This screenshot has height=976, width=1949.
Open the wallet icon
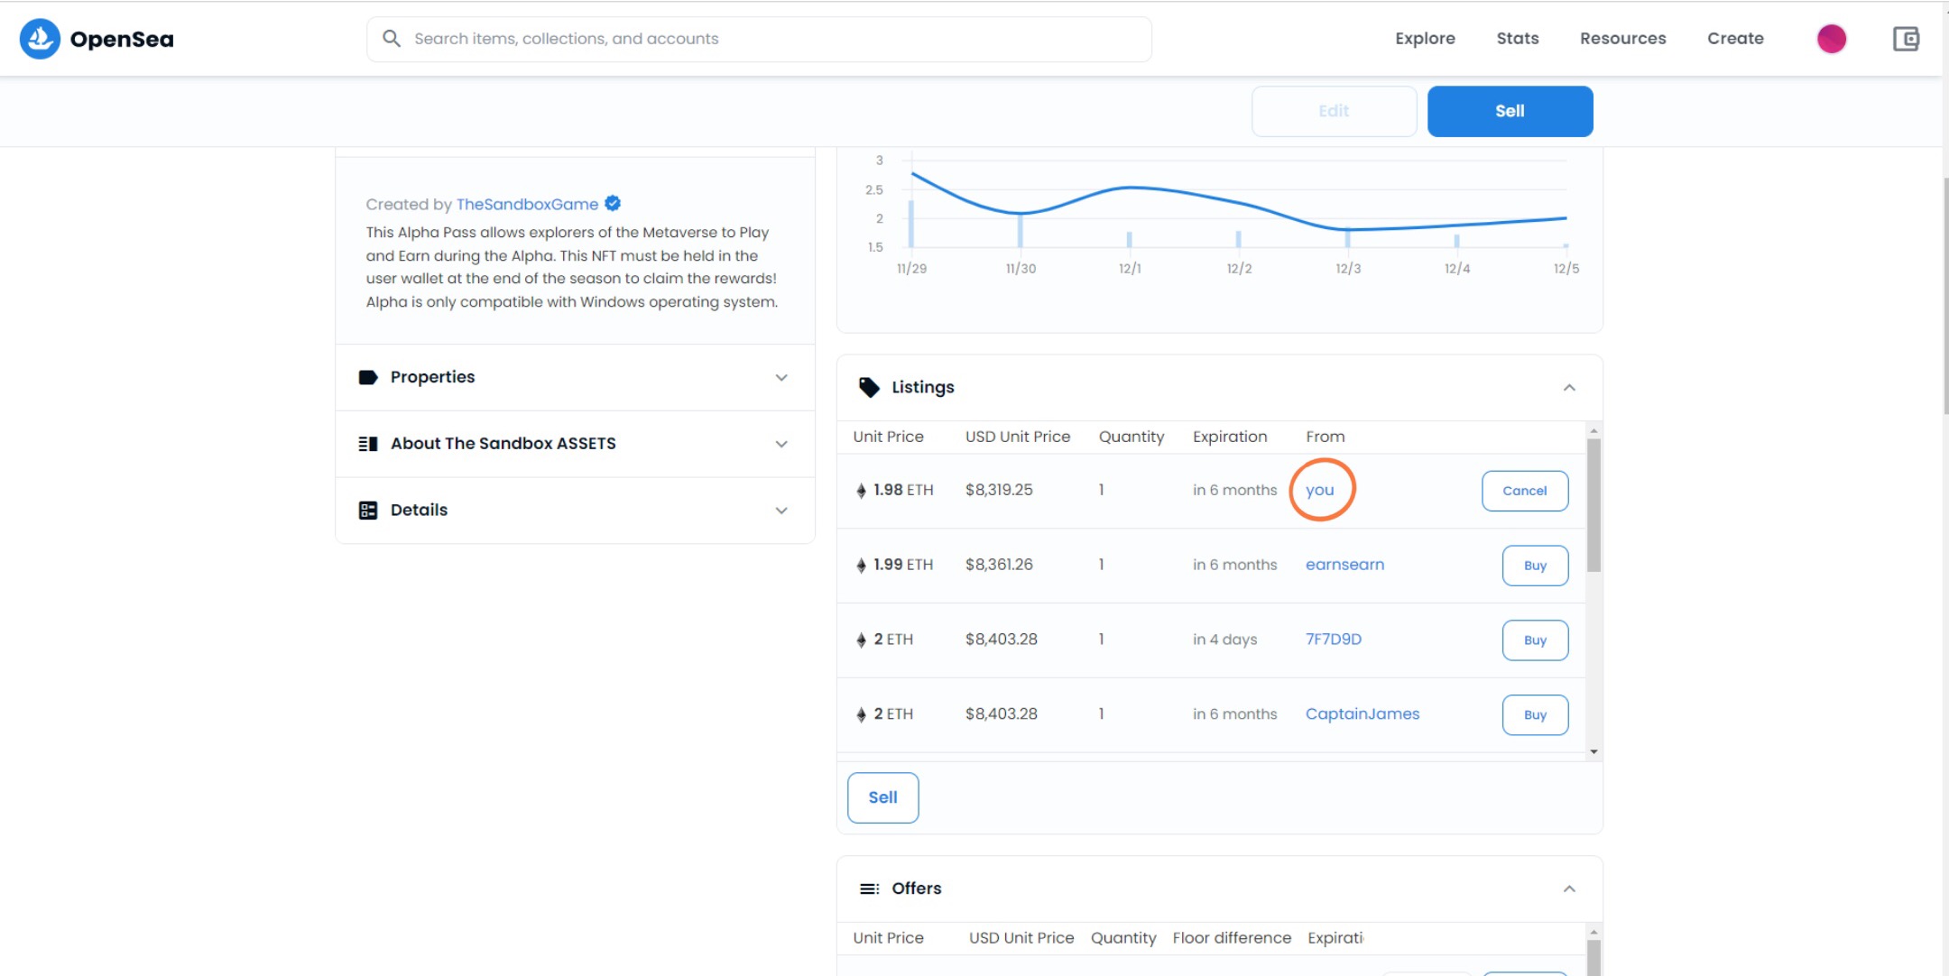click(1906, 39)
